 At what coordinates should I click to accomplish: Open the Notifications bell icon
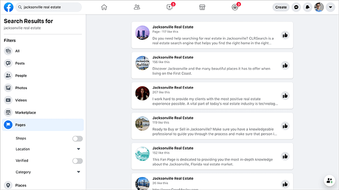click(308, 7)
